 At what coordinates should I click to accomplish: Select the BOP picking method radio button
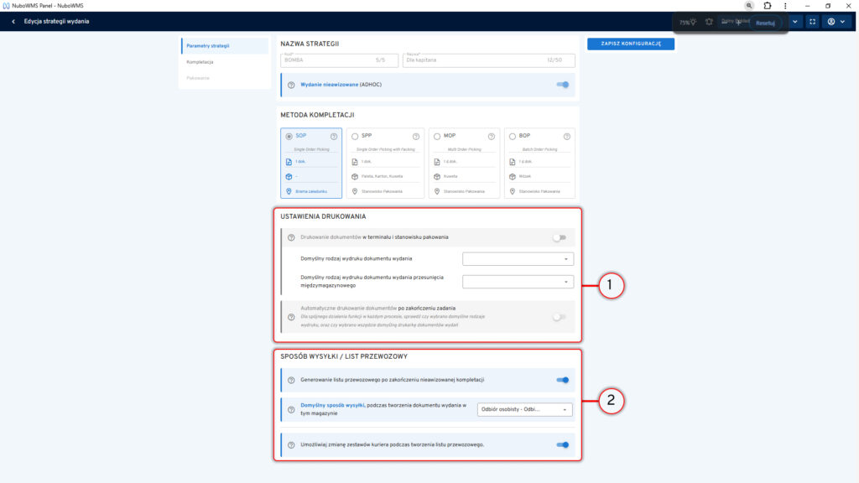pyautogui.click(x=513, y=136)
